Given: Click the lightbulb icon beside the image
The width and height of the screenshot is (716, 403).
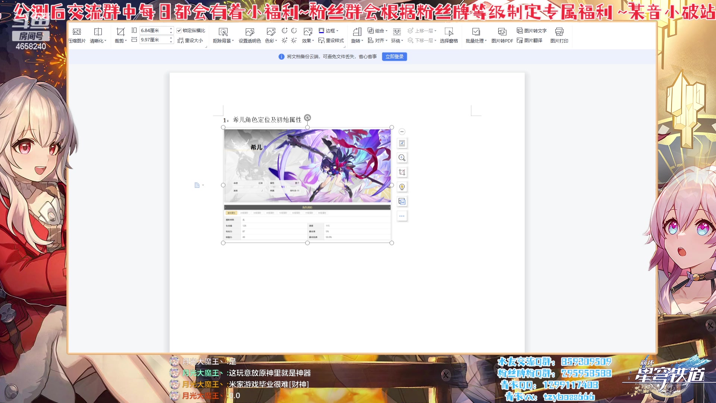Looking at the screenshot, I should pos(402,187).
